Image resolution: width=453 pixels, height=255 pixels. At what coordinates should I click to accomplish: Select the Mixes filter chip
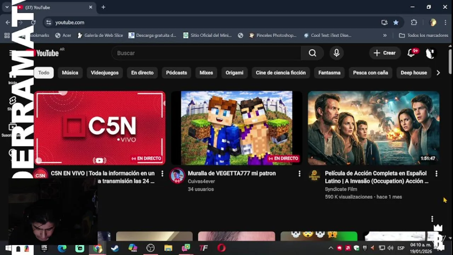[x=206, y=73]
